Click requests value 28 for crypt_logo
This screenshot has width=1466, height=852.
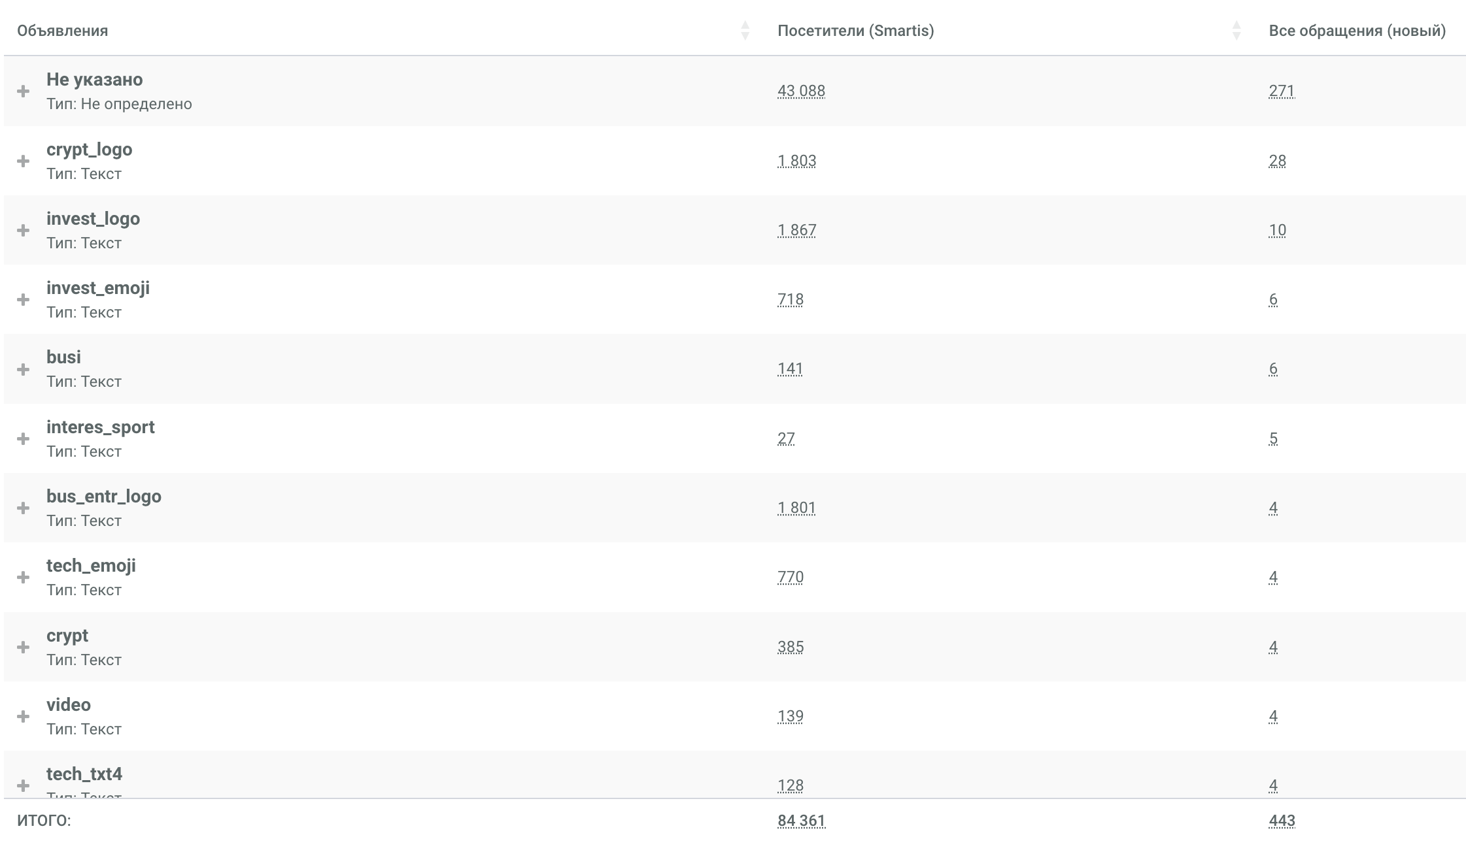pos(1277,161)
